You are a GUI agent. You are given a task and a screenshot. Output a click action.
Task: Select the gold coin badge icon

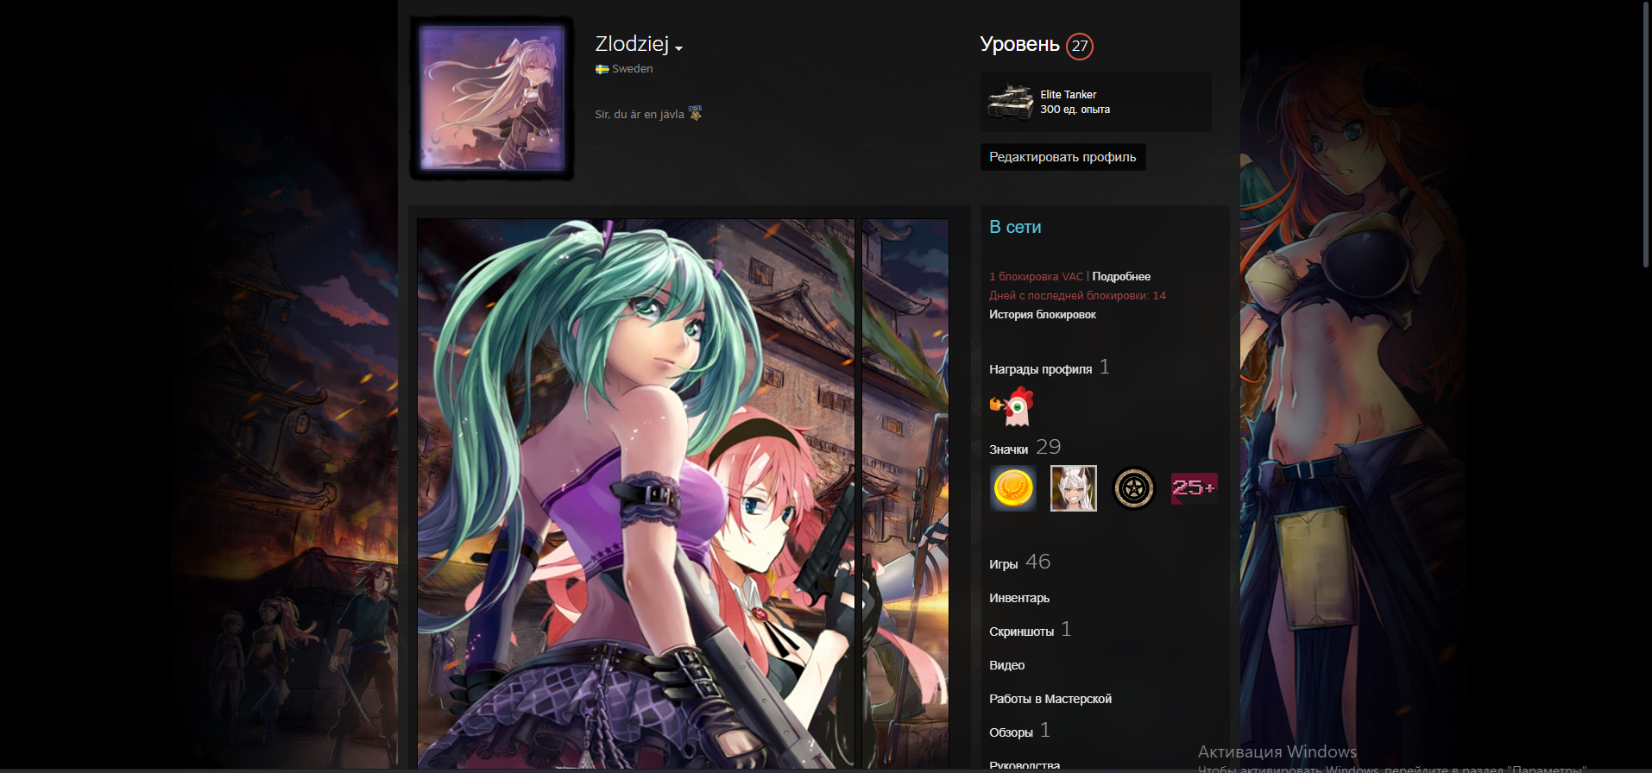click(x=1012, y=488)
